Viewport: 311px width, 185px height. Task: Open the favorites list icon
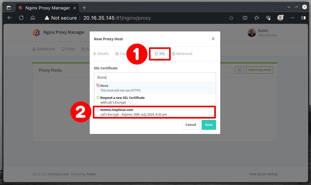pyautogui.click(x=257, y=18)
